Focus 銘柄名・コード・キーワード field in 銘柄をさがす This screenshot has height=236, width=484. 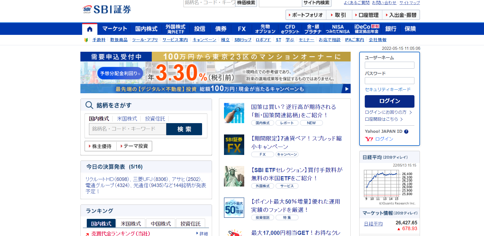[x=128, y=129]
